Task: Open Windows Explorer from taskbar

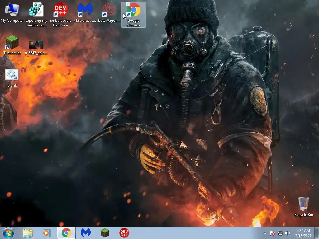Action: pos(28,233)
